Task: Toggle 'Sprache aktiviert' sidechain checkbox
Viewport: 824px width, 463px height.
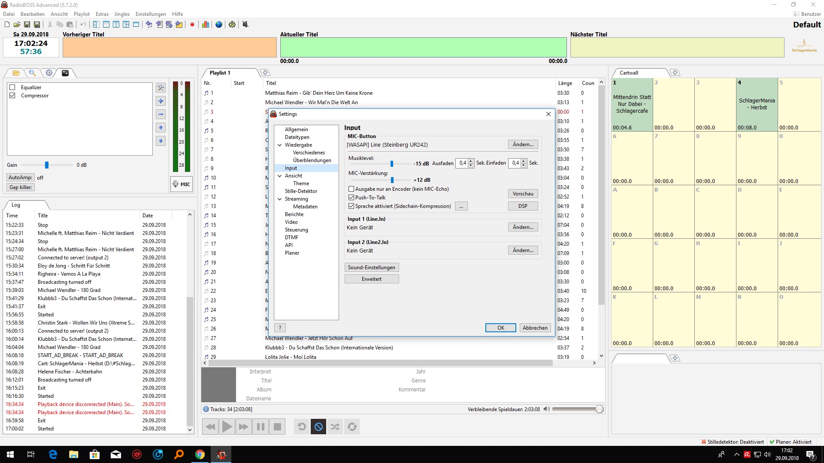Action: pos(351,206)
